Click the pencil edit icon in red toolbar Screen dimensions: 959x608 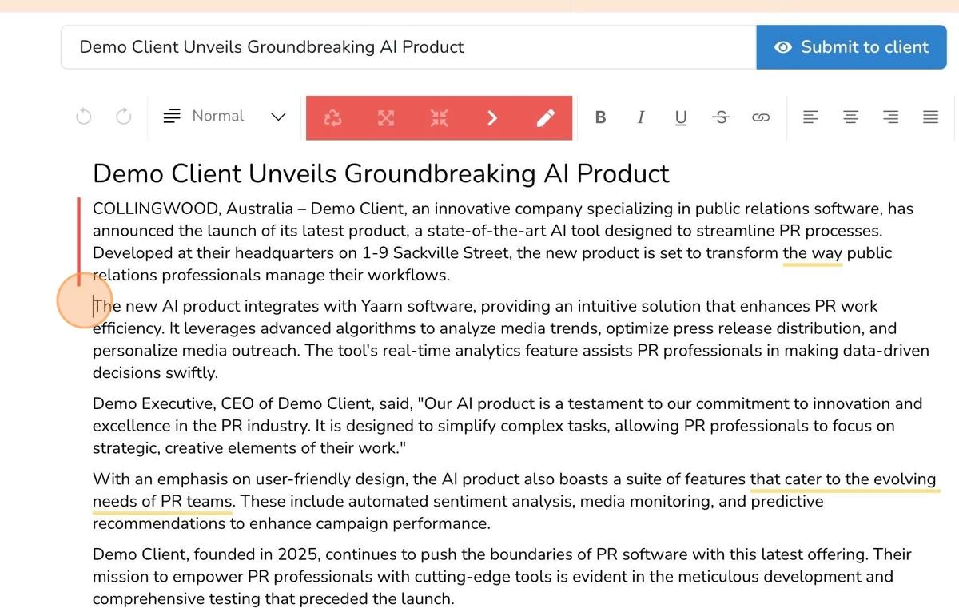545,118
